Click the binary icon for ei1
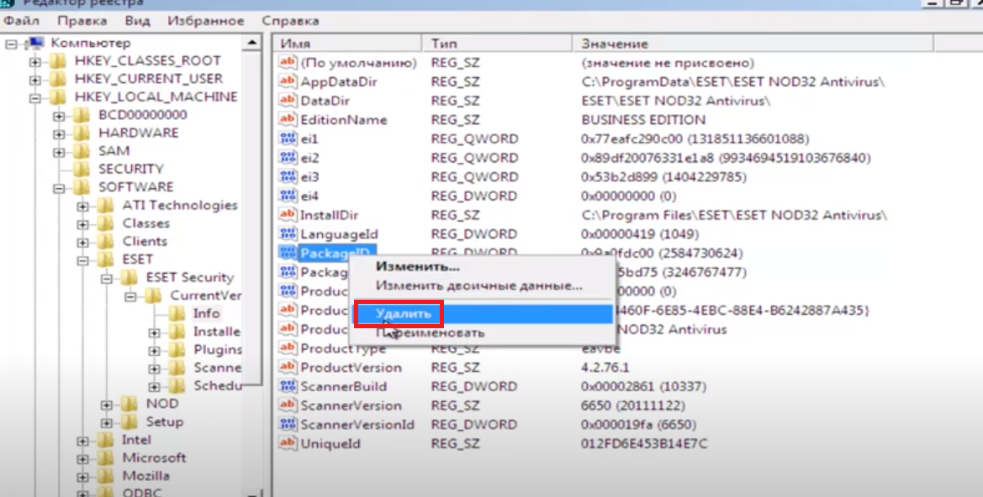The width and height of the screenshot is (983, 497). tap(288, 139)
